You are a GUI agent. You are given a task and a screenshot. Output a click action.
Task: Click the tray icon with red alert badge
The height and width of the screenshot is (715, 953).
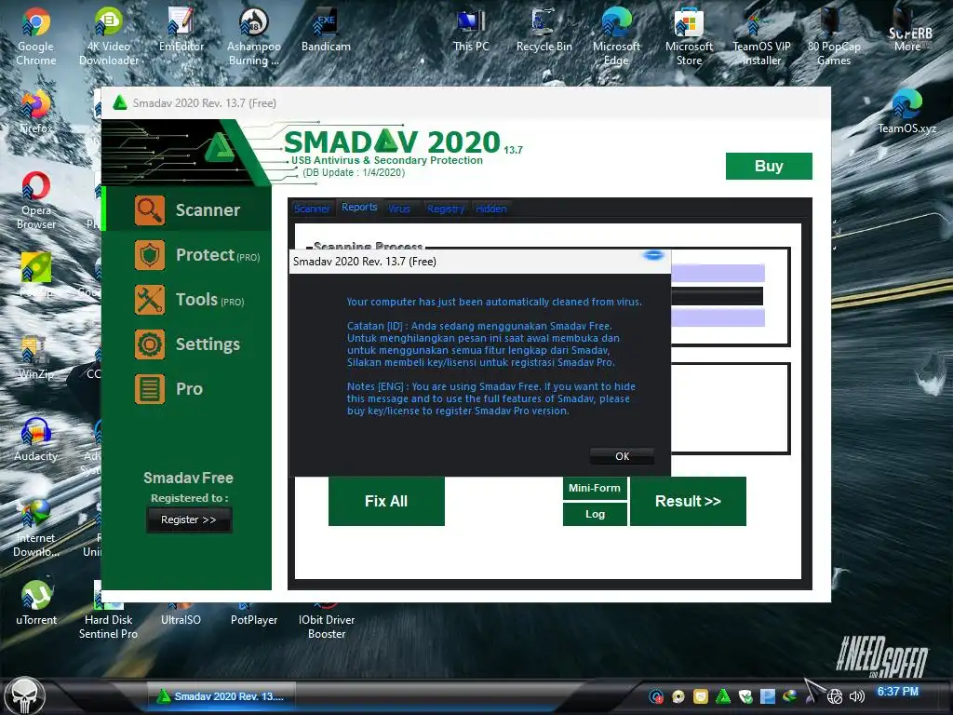click(656, 696)
